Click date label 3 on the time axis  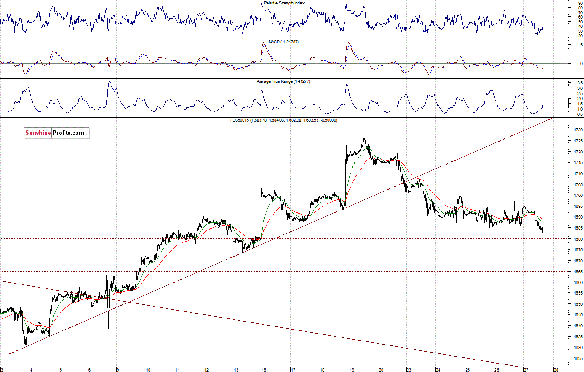click(3, 370)
